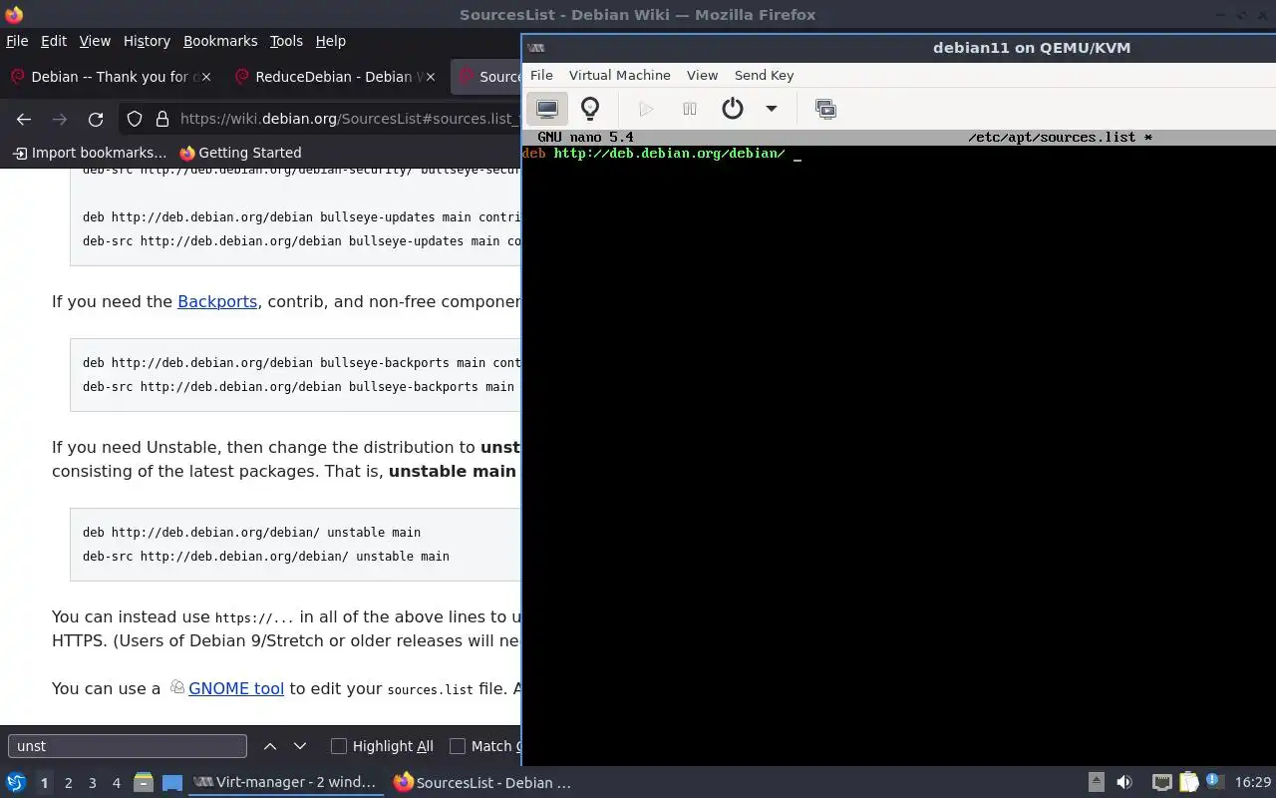The image size is (1276, 798).
Task: Show the graphical console view in virt-manager
Action: pos(547,109)
